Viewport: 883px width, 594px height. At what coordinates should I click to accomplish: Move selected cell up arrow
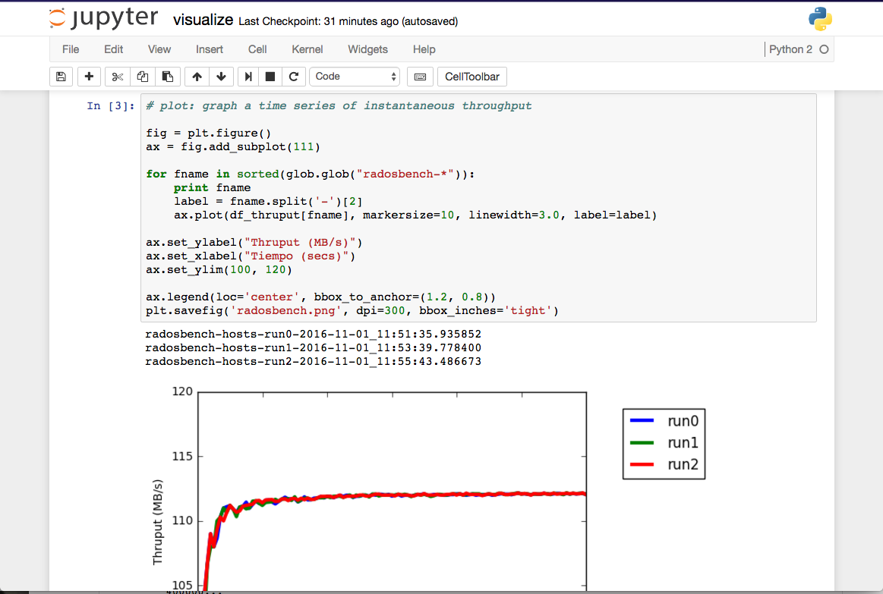coord(197,77)
